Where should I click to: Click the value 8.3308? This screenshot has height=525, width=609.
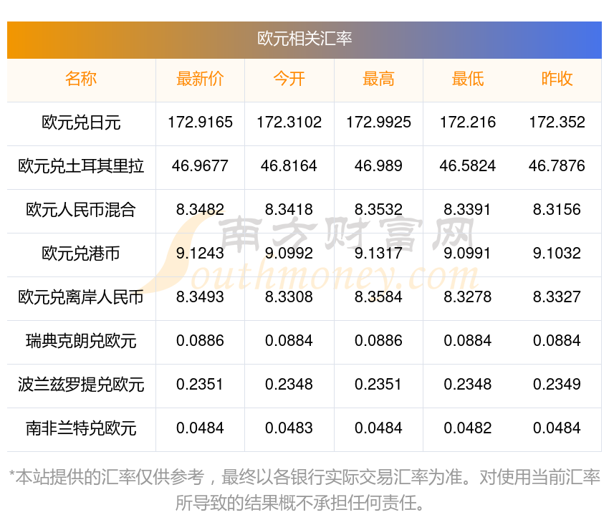289,297
